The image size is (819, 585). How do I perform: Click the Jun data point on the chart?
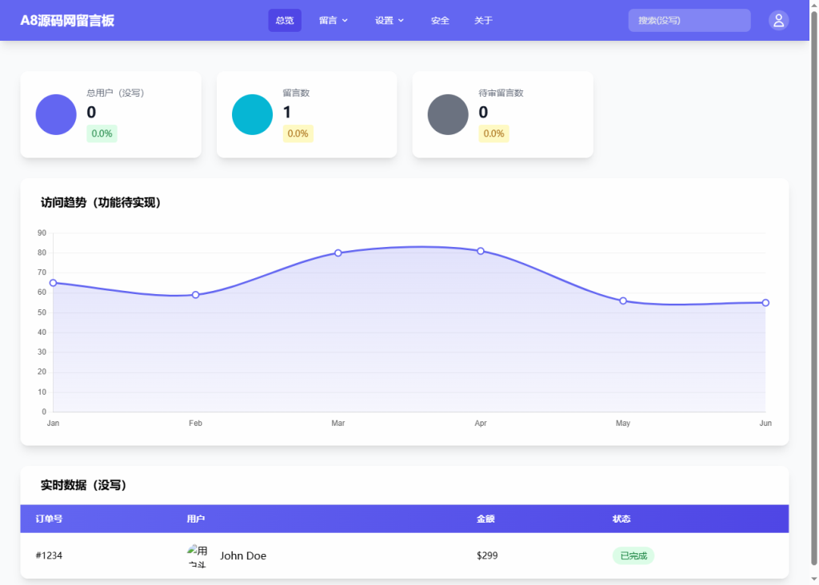tap(765, 303)
